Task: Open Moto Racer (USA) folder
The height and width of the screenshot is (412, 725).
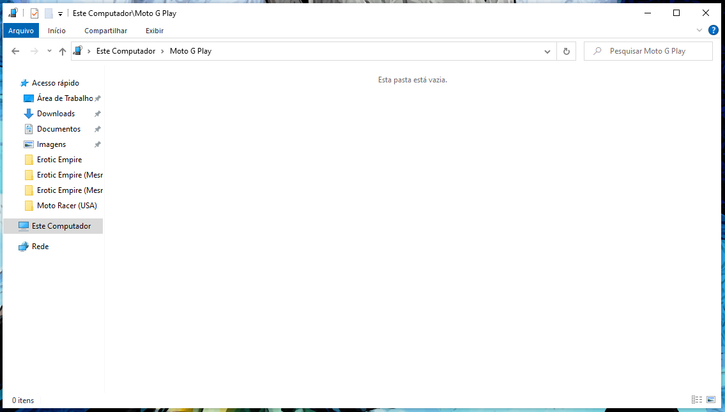Action: pos(67,206)
